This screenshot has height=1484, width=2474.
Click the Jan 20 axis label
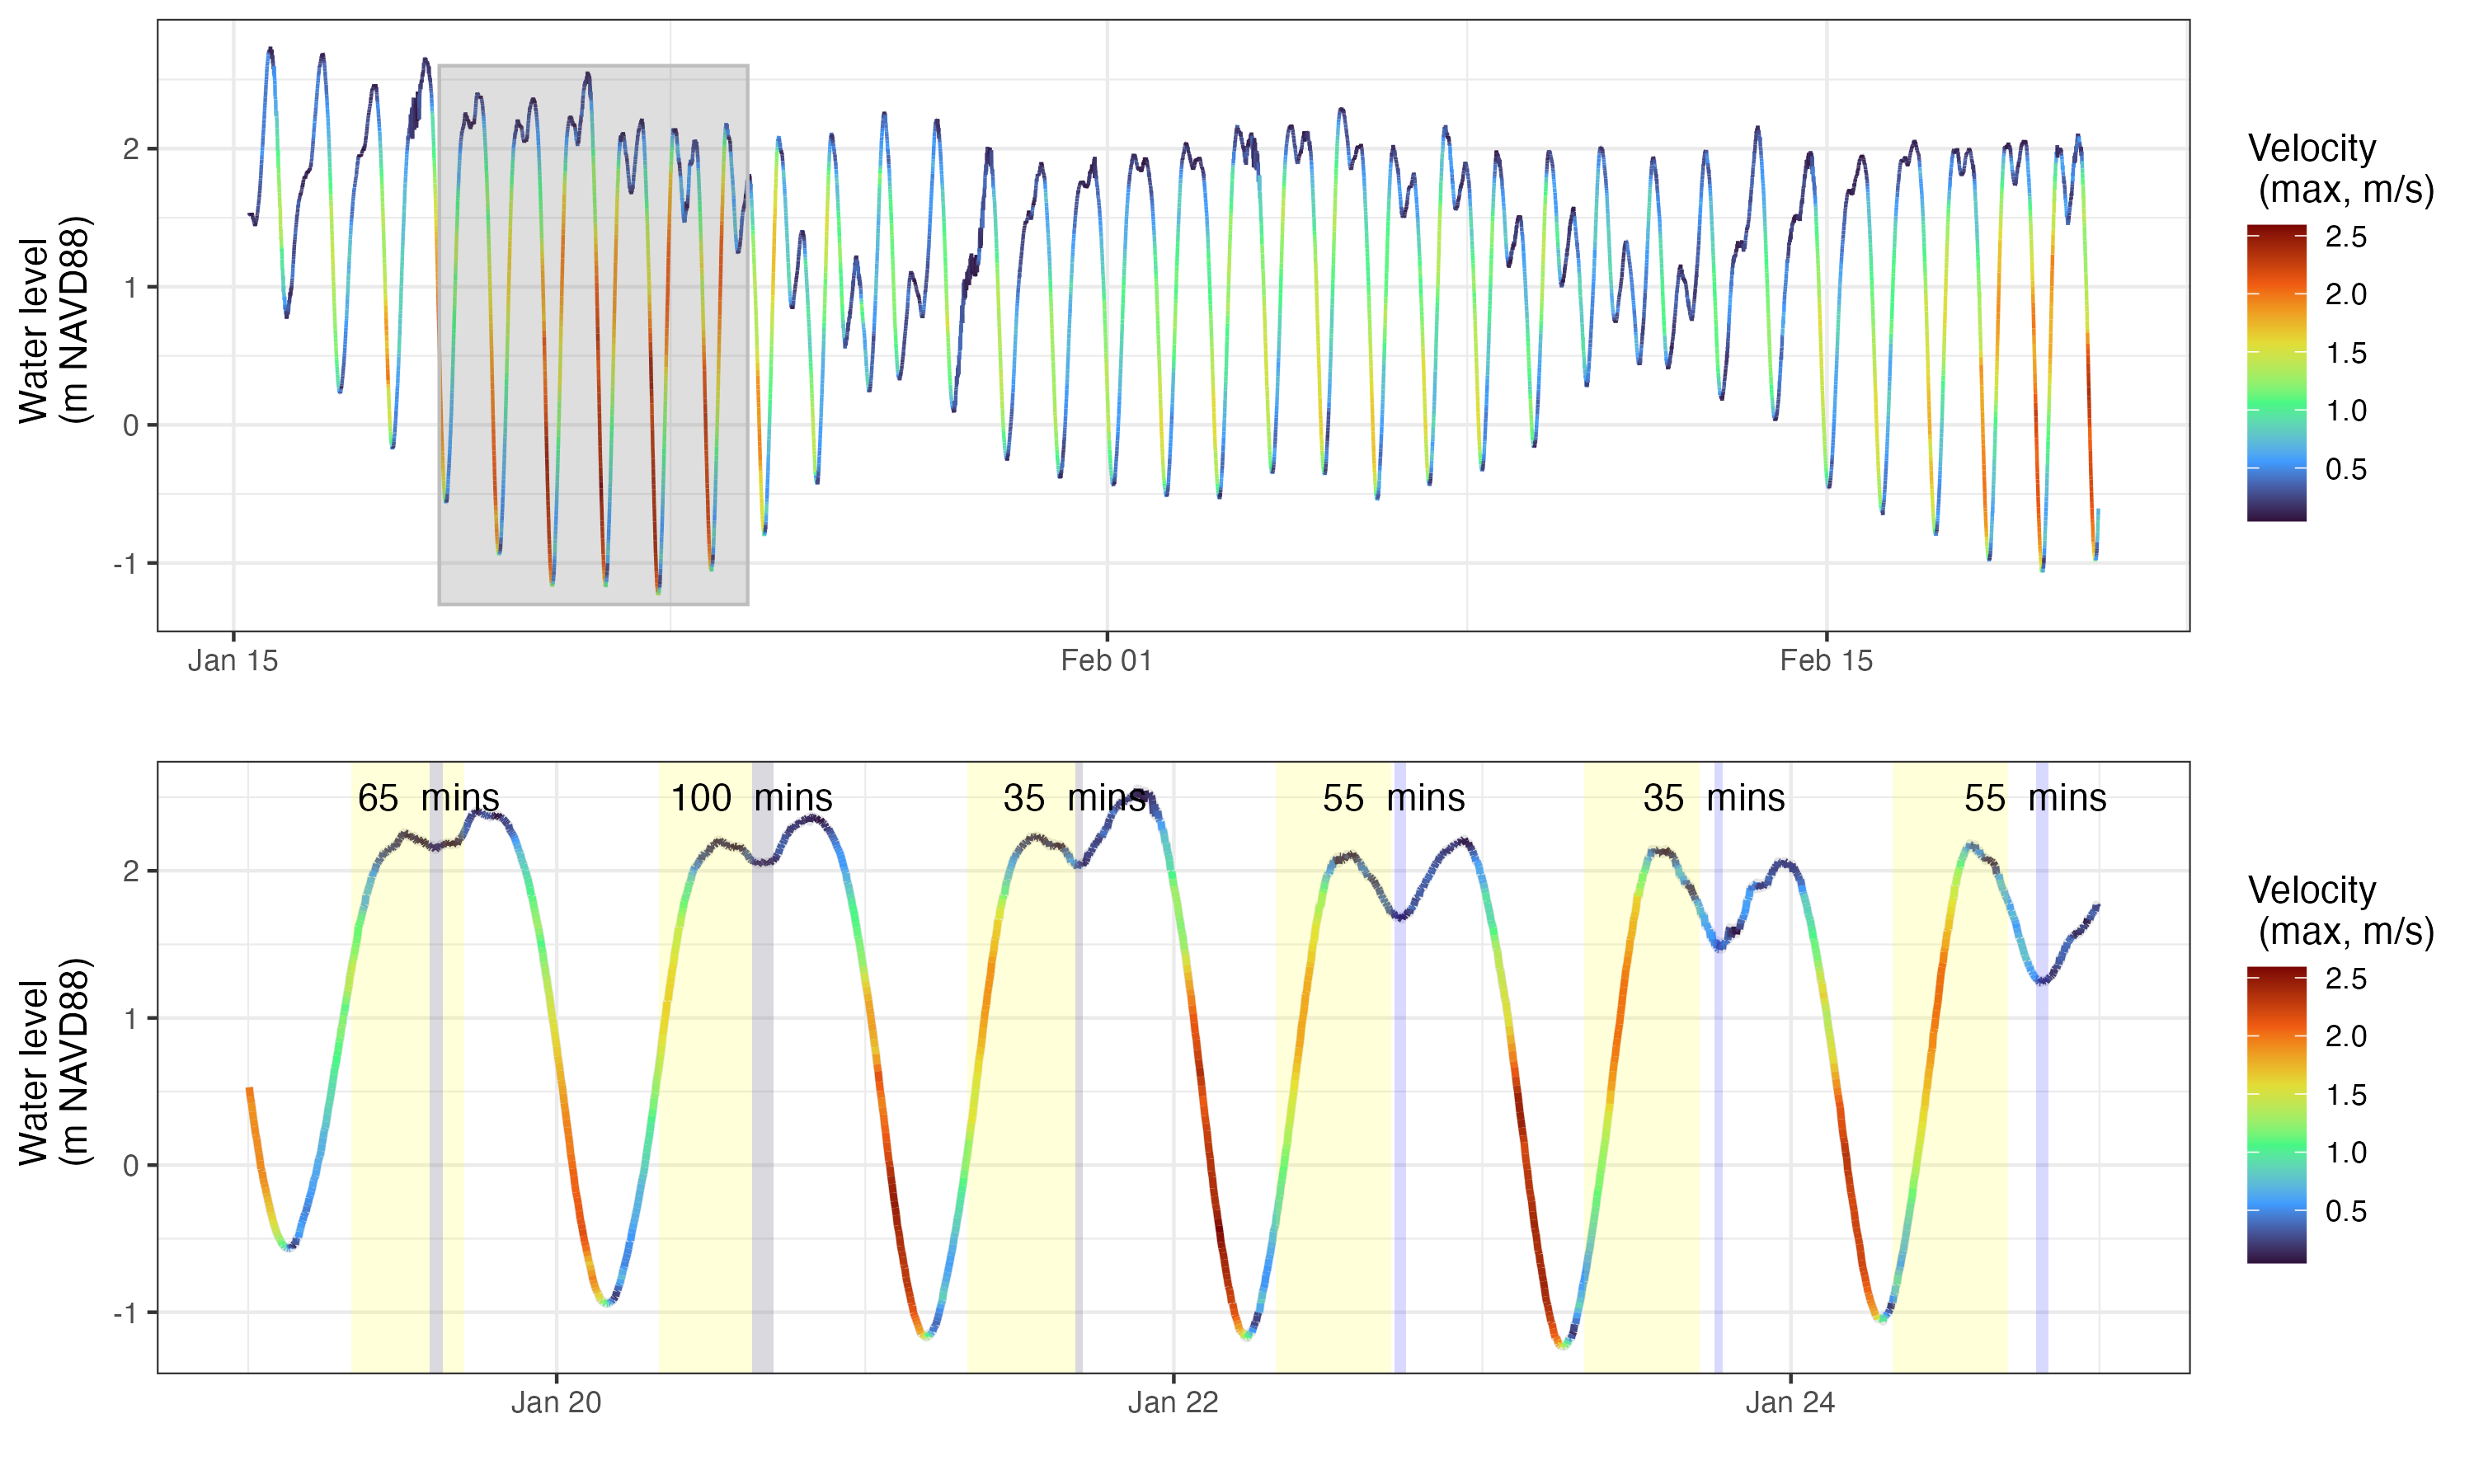(556, 1403)
